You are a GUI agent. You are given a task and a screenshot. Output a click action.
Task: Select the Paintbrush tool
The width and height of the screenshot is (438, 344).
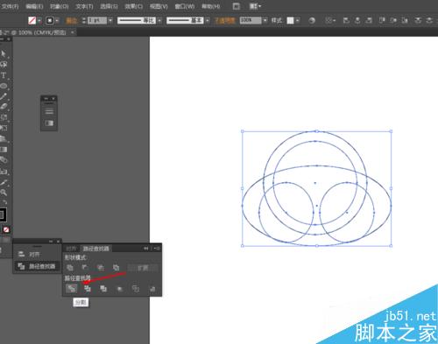click(x=4, y=96)
